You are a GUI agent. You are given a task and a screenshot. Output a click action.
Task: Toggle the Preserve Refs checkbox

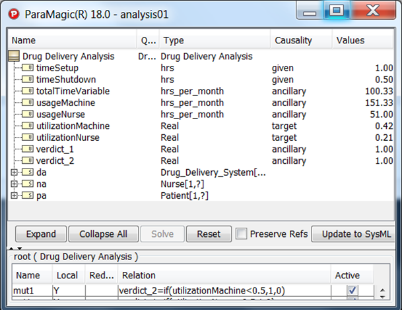241,234
